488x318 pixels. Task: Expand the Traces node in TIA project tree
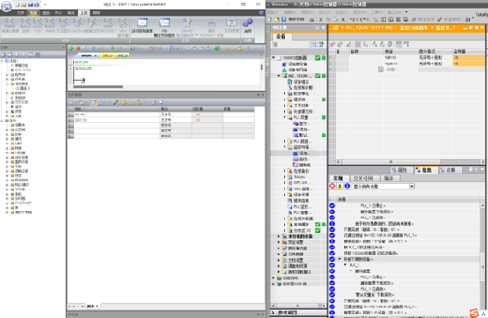pyautogui.click(x=285, y=177)
